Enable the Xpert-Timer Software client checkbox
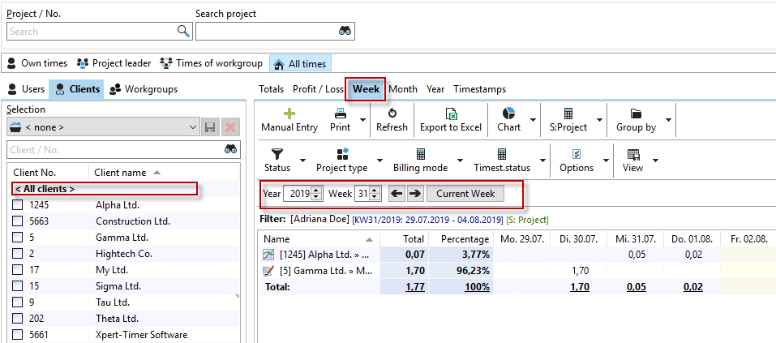776x343 pixels. click(x=17, y=335)
